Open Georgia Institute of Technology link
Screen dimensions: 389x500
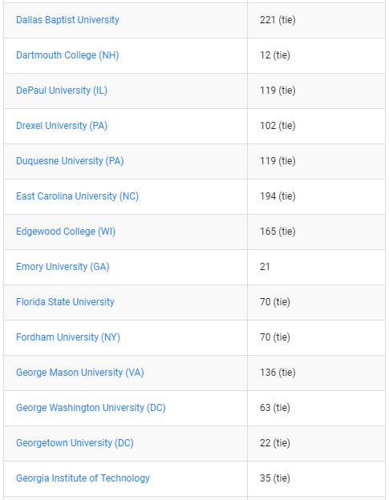(83, 478)
